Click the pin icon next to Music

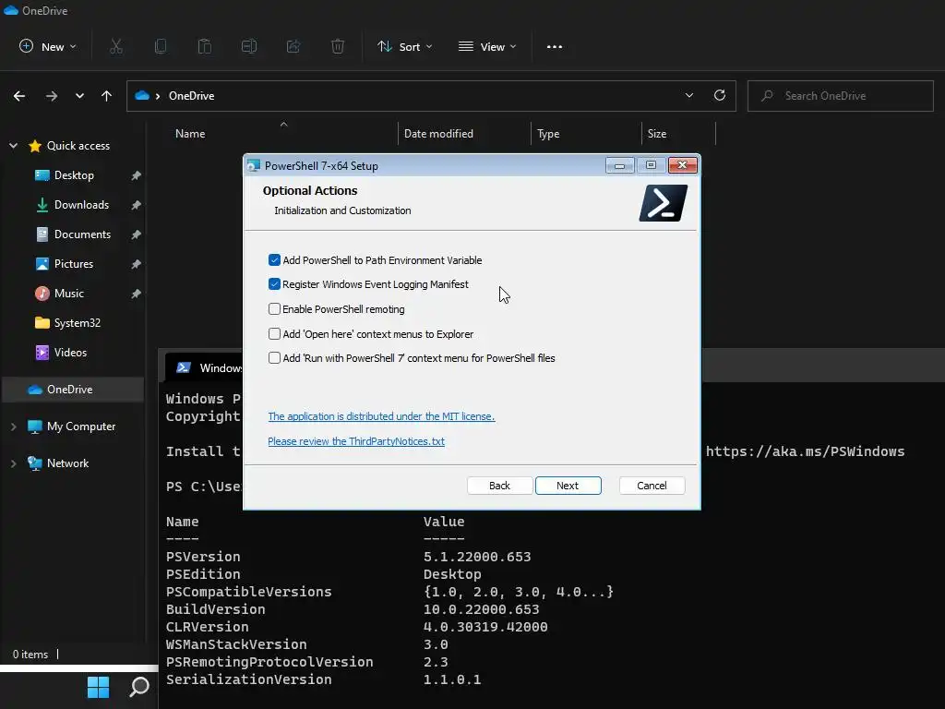[x=137, y=294]
